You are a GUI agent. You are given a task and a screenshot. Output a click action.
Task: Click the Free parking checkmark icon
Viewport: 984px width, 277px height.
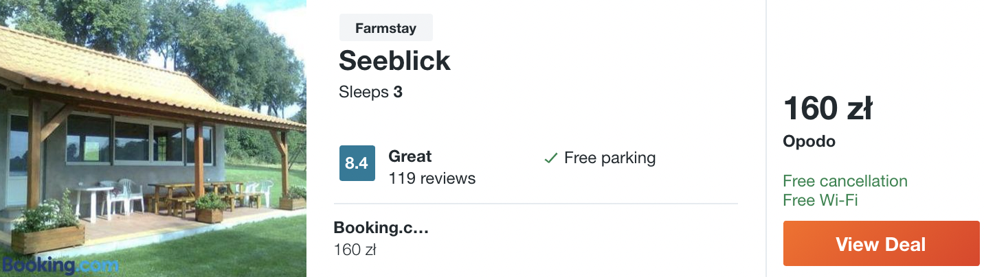pos(550,158)
